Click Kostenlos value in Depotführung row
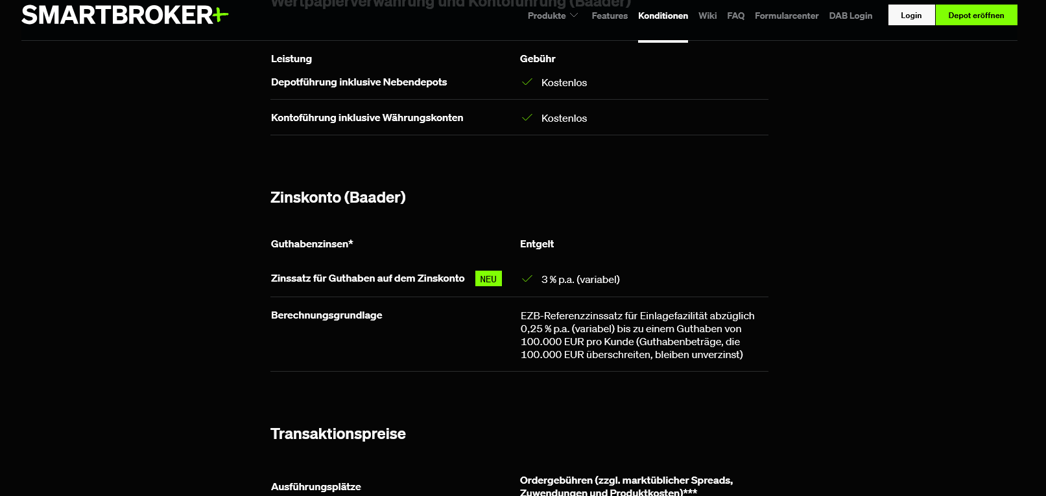Image resolution: width=1046 pixels, height=496 pixels. click(564, 82)
